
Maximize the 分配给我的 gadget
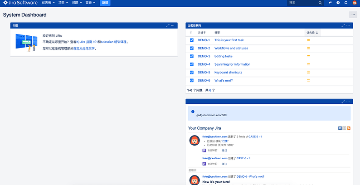tap(343, 25)
